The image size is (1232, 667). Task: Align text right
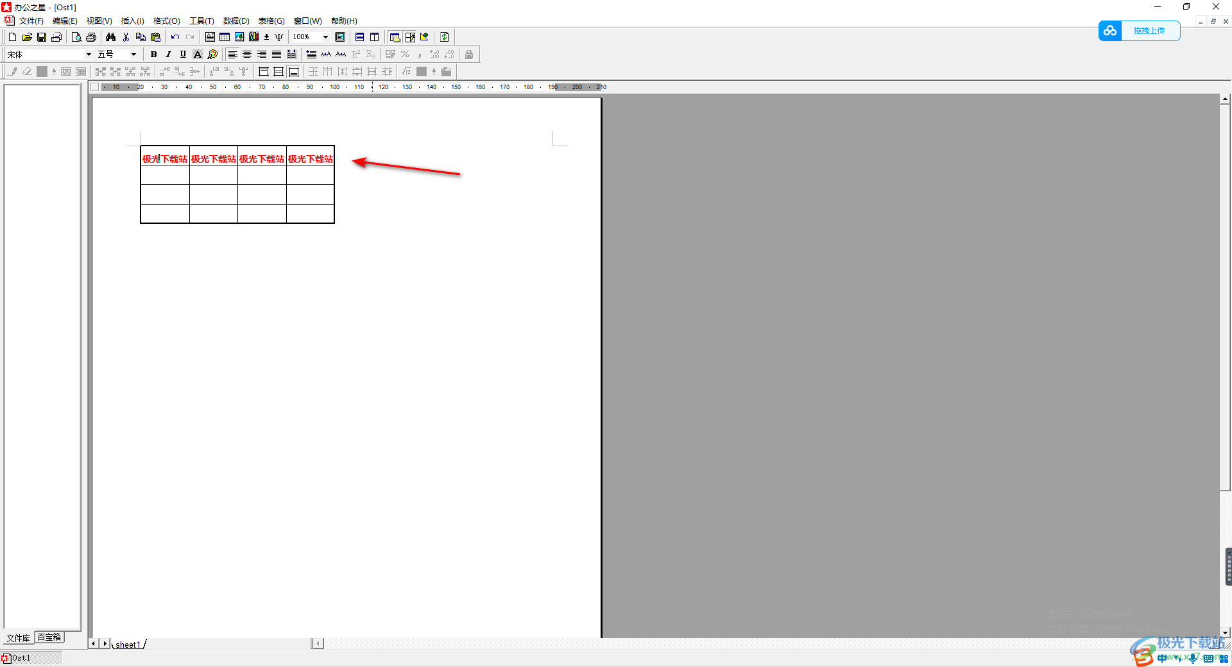click(262, 55)
